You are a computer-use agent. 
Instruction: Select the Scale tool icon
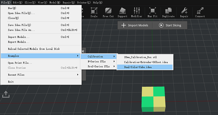pos(94,12)
